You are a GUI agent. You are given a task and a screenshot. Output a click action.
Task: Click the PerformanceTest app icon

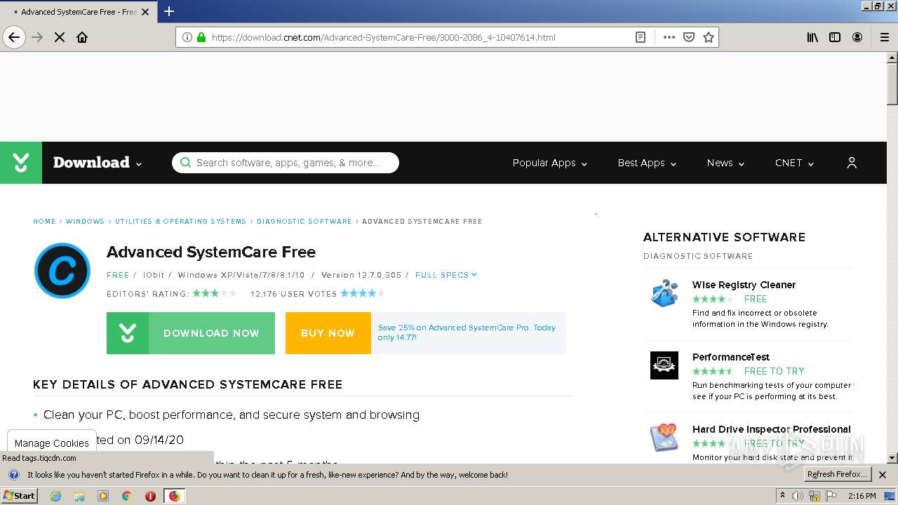[664, 365]
